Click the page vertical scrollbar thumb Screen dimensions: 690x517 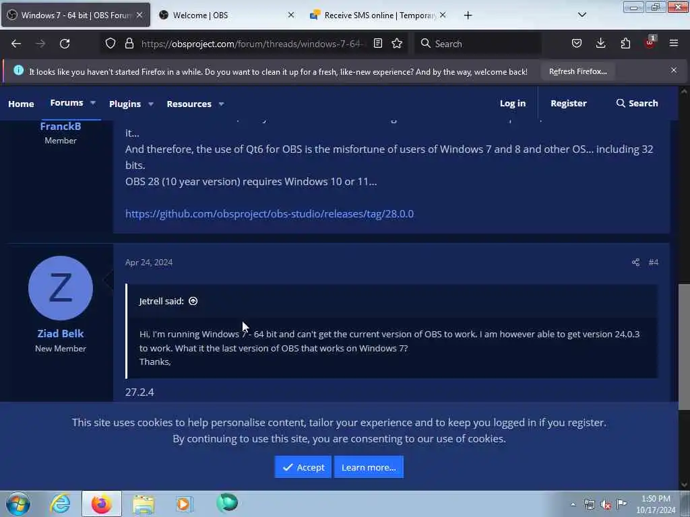point(684,347)
